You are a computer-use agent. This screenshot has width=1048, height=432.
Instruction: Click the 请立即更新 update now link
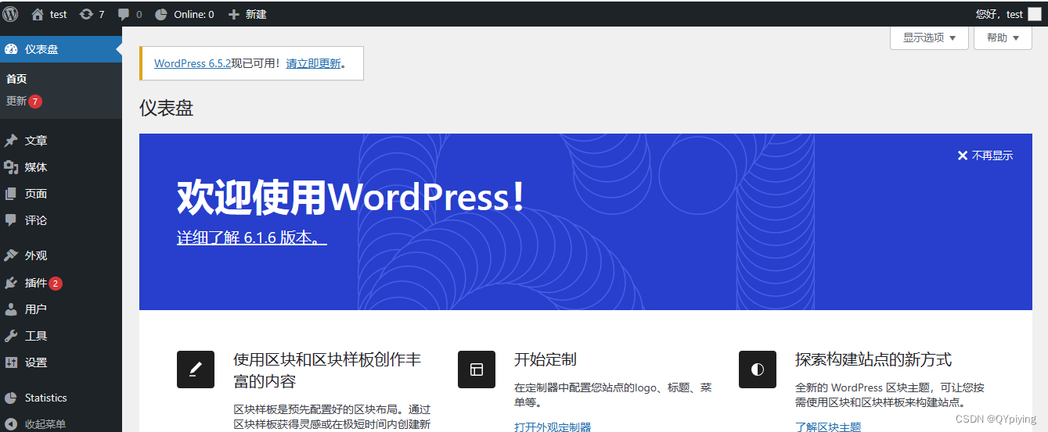(313, 63)
